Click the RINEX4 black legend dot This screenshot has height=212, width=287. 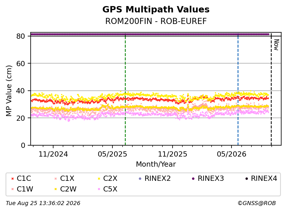click(247, 179)
